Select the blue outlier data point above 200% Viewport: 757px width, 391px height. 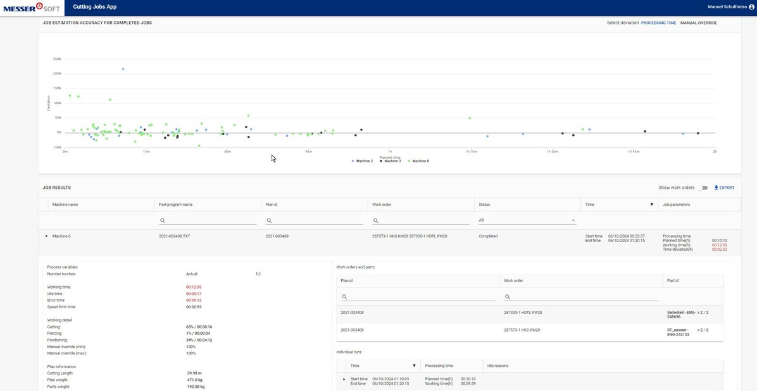(x=123, y=69)
